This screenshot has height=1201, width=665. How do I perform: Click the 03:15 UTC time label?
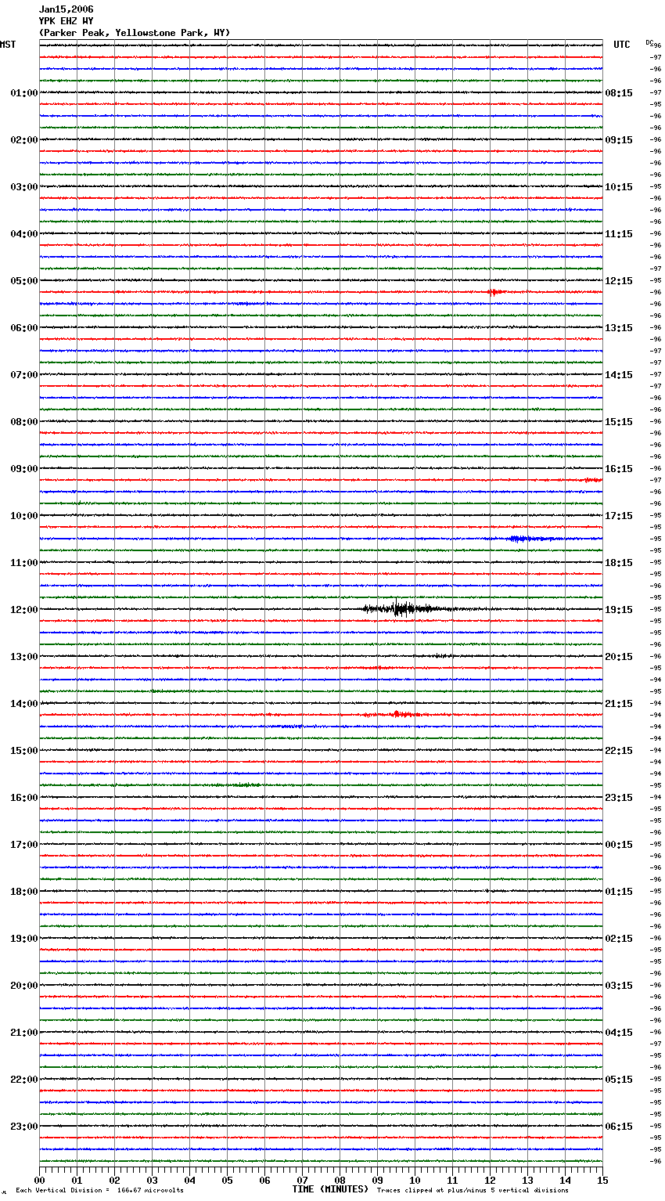point(619,986)
